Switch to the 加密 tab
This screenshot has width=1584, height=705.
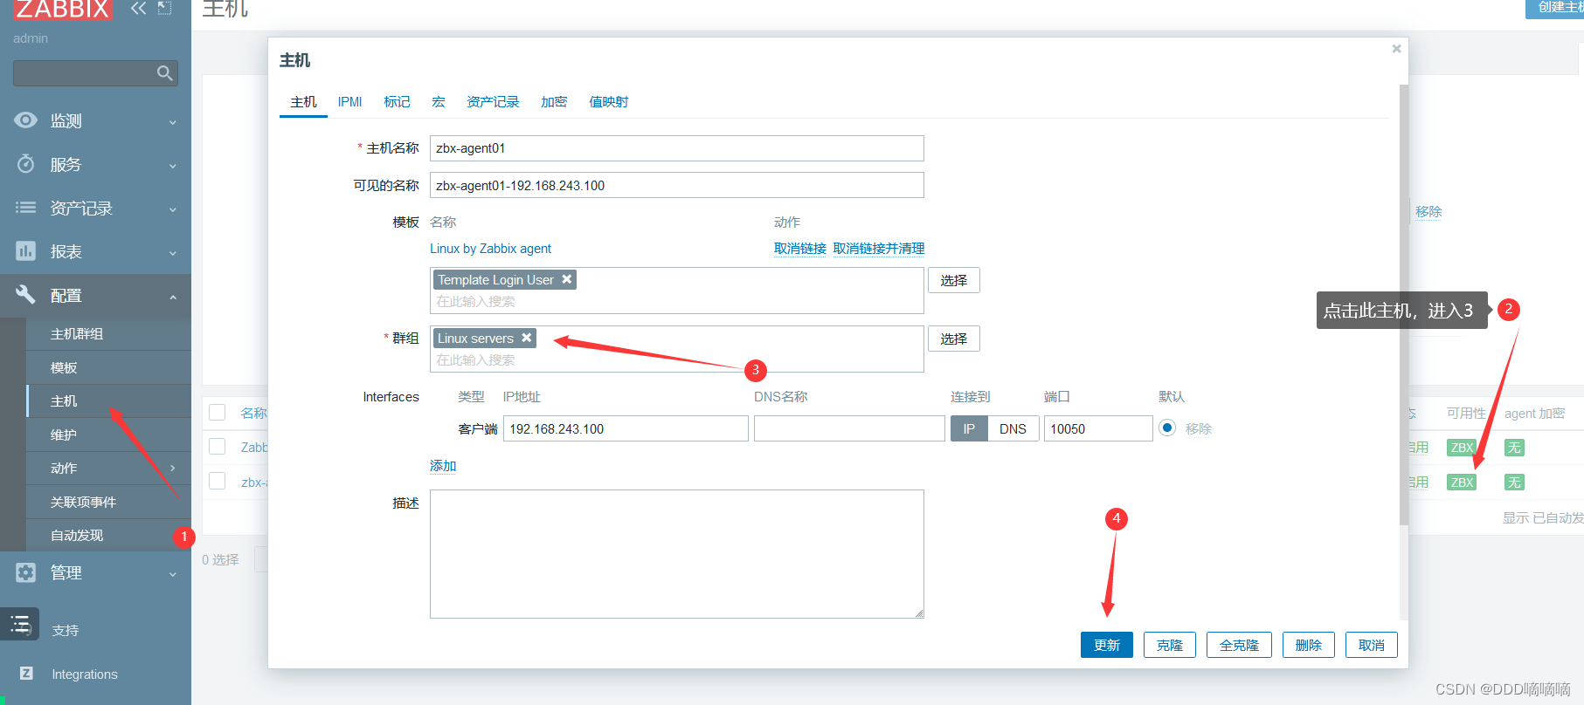pyautogui.click(x=554, y=102)
